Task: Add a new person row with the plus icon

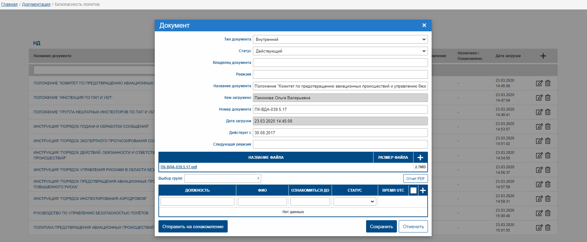Action: pyautogui.click(x=423, y=190)
